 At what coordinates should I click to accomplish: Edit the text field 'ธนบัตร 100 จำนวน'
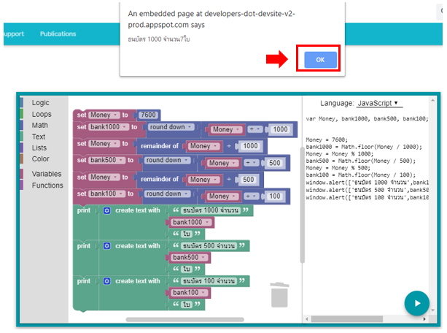point(209,281)
